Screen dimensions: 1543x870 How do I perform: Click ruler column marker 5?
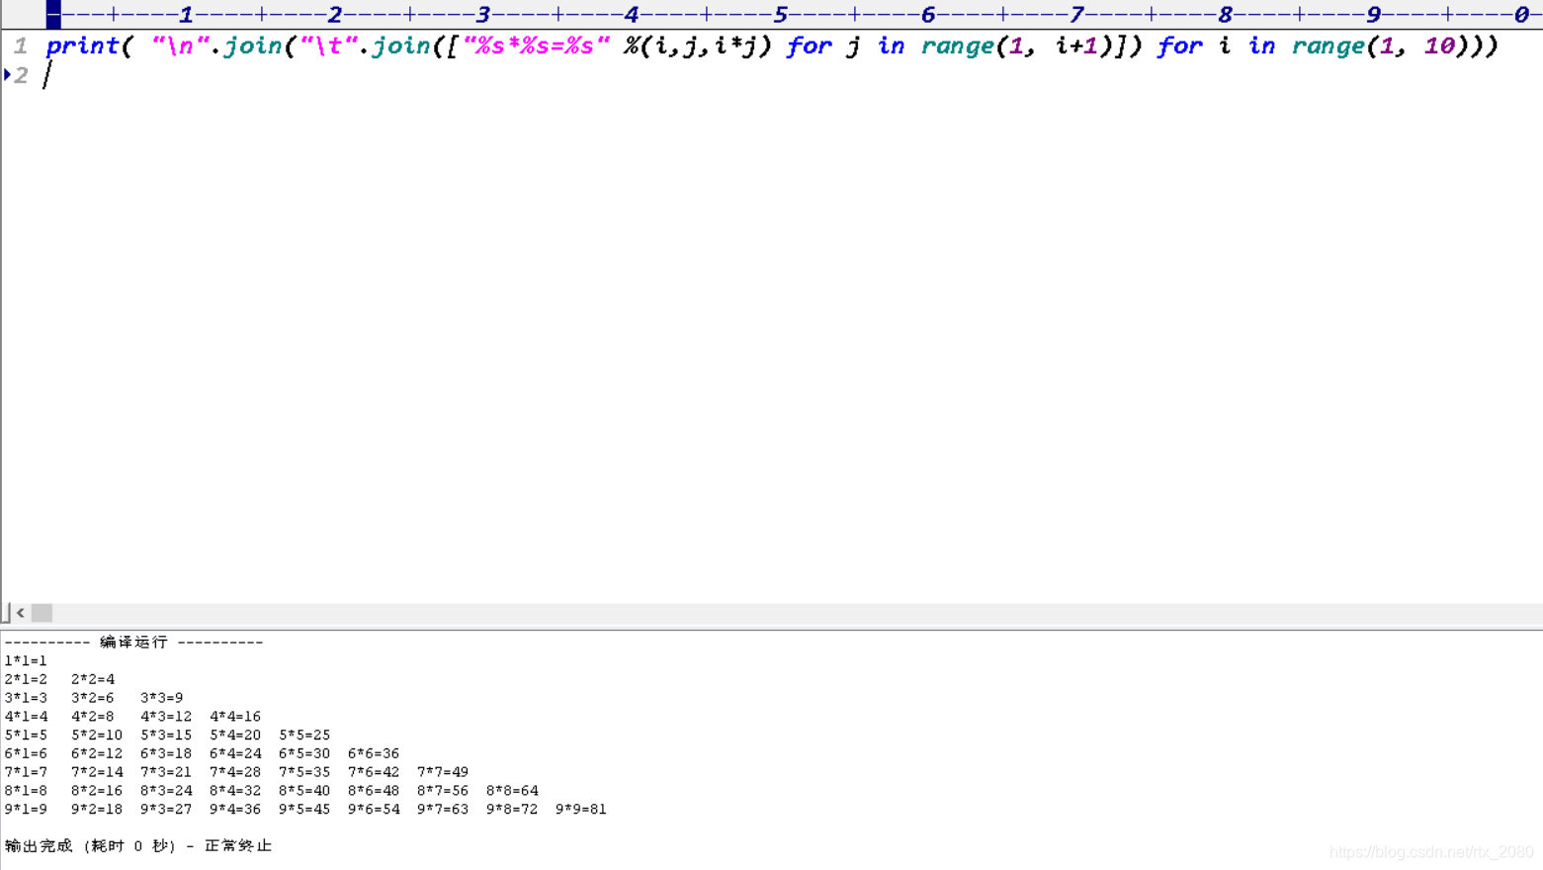(780, 15)
